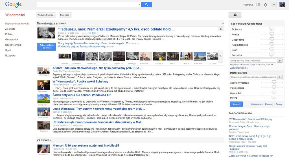Open Nowości dropdown

click(x=65, y=15)
